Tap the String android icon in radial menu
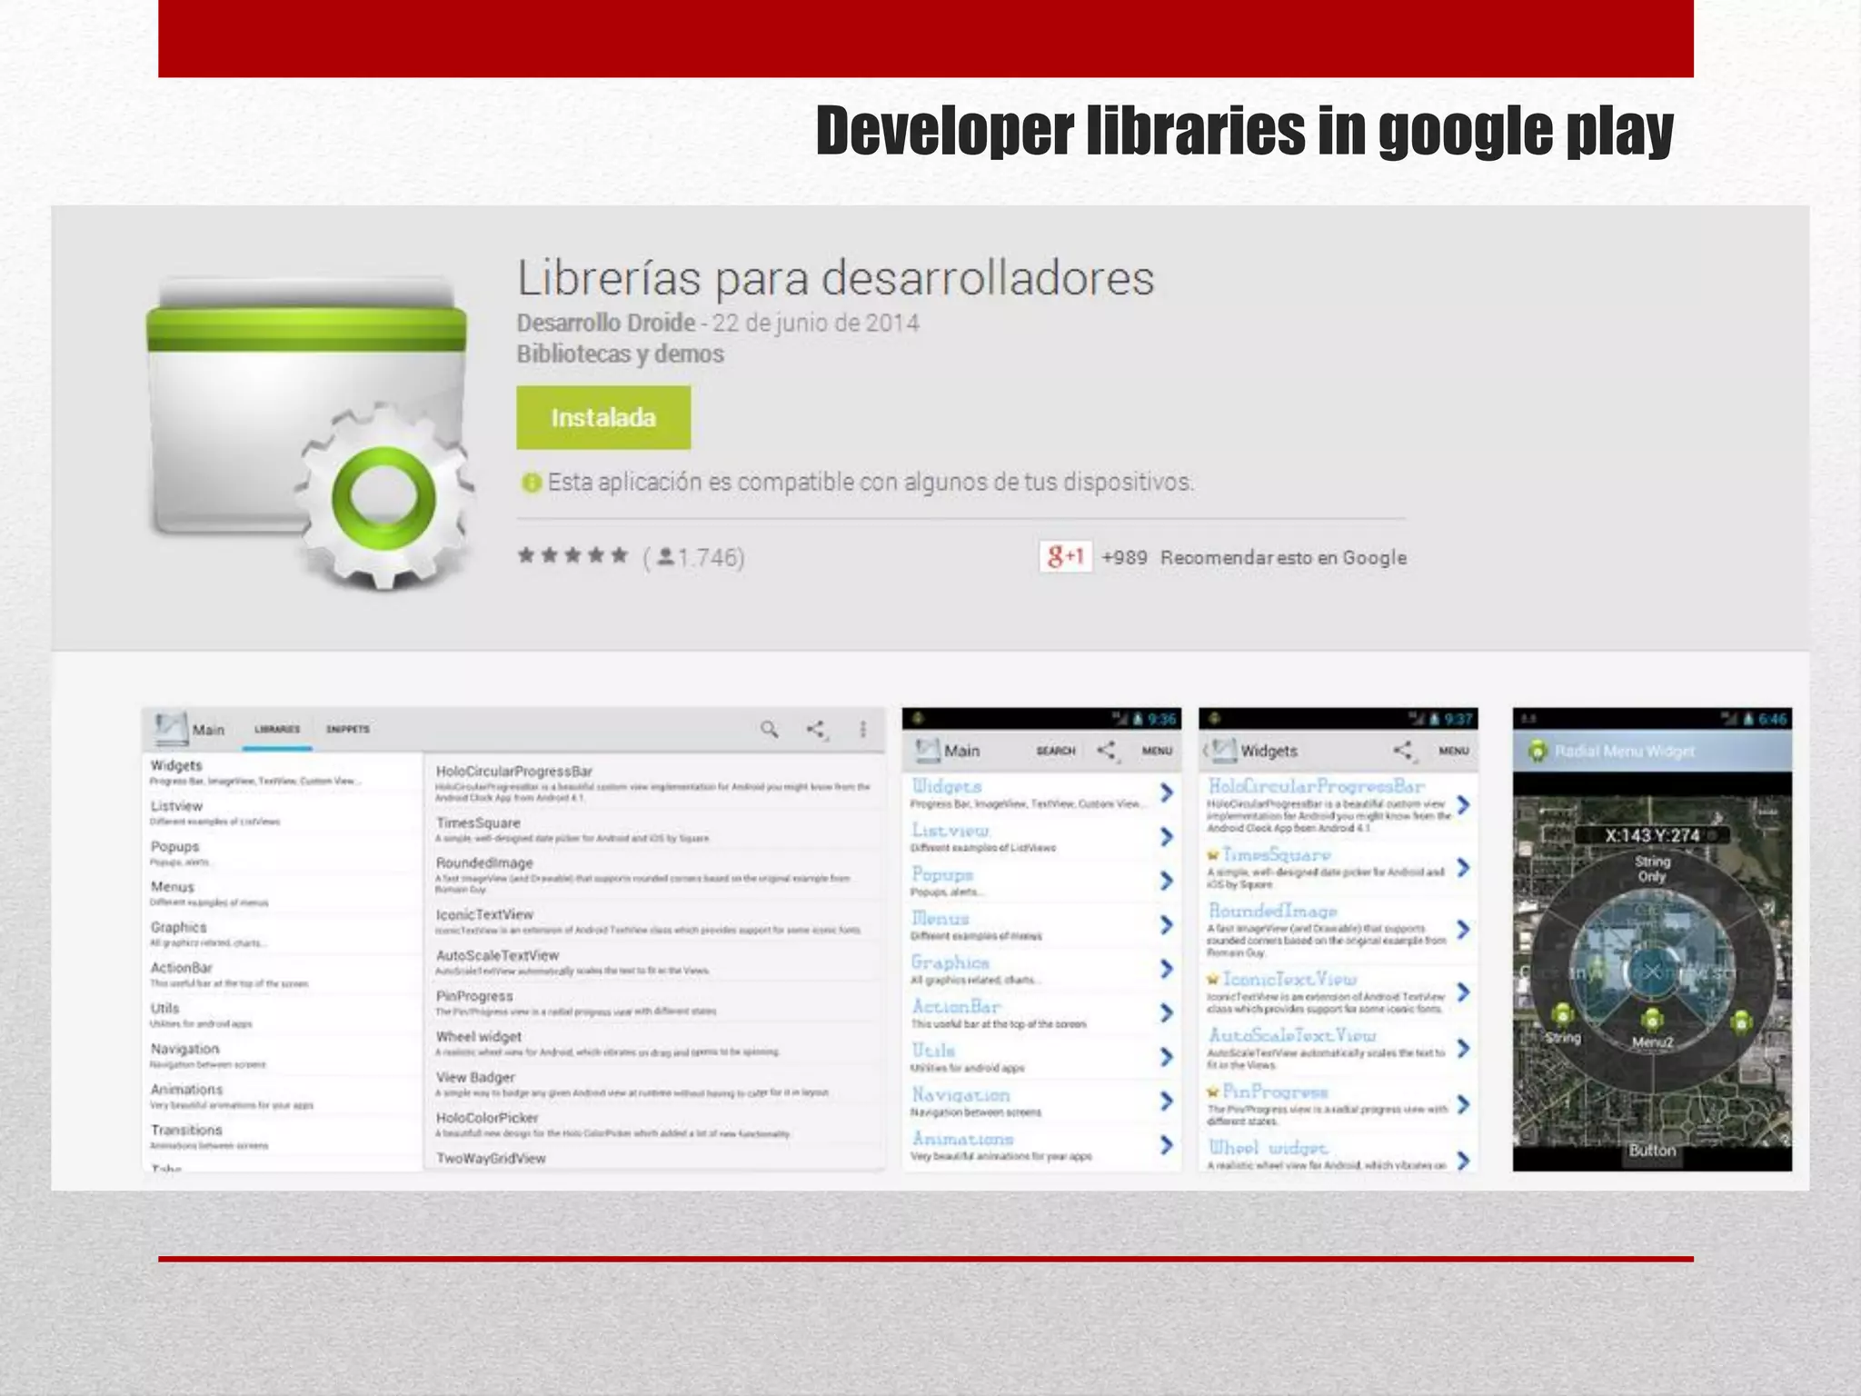This screenshot has height=1396, width=1861. (1563, 1014)
